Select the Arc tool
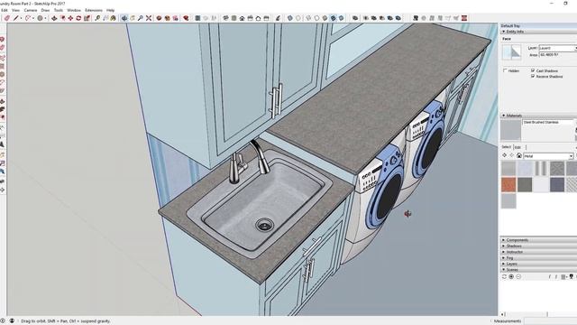This screenshot has height=325, width=577. (28, 18)
